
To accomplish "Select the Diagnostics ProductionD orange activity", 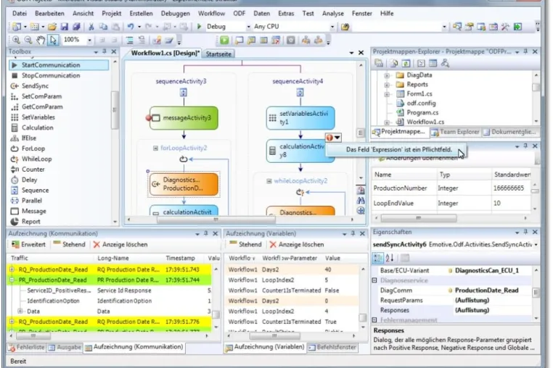I will point(184,184).
